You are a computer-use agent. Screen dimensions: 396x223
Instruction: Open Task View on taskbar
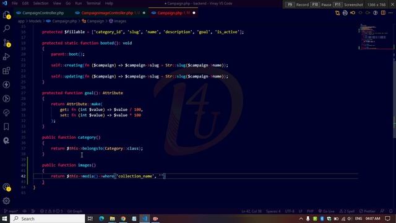point(90,219)
